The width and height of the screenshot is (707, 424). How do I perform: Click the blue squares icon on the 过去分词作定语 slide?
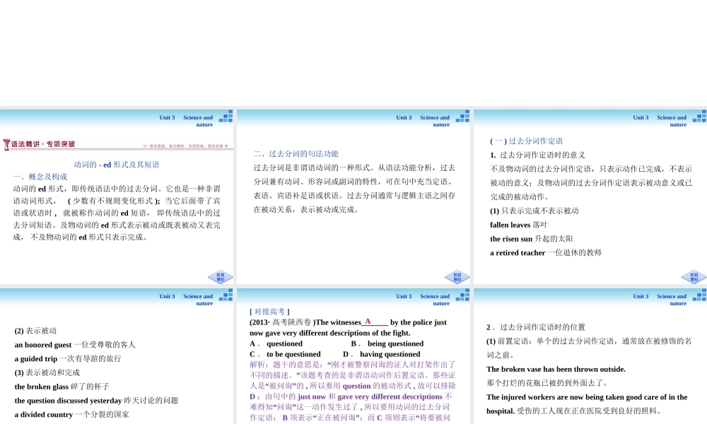699,117
